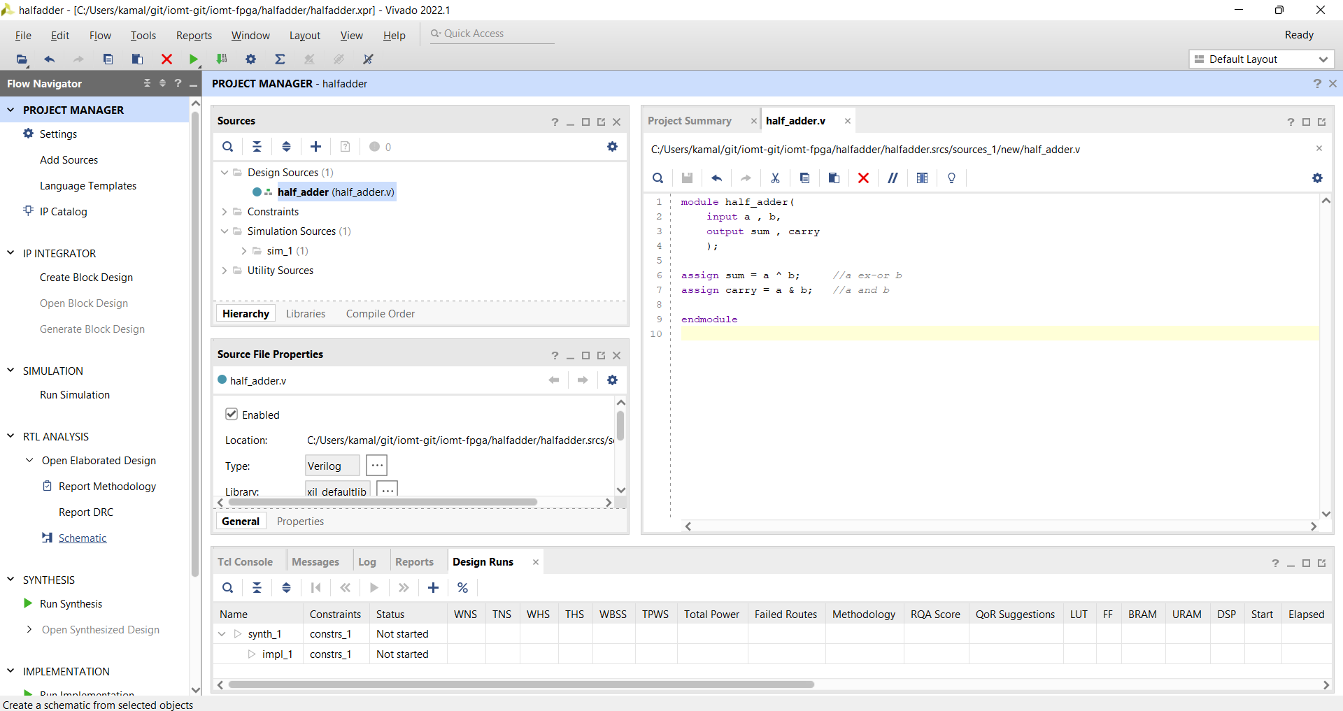Switch to Messages tab
The width and height of the screenshot is (1343, 711).
click(315, 562)
